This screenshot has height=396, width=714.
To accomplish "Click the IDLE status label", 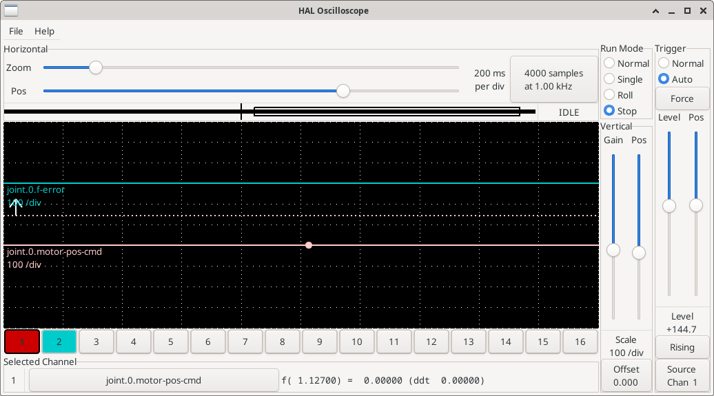I will pos(569,112).
